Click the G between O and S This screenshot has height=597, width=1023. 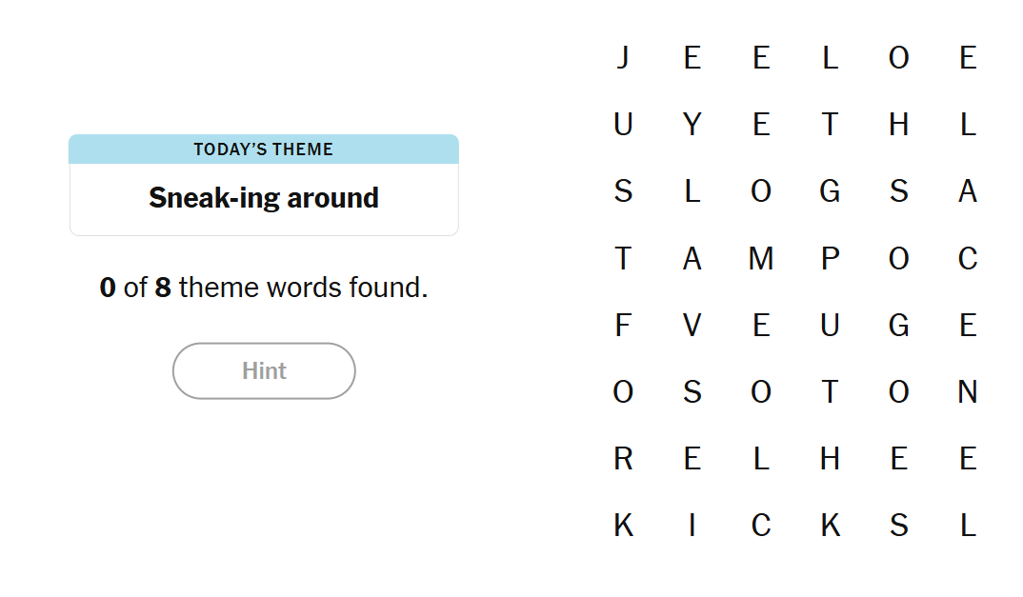(x=830, y=191)
